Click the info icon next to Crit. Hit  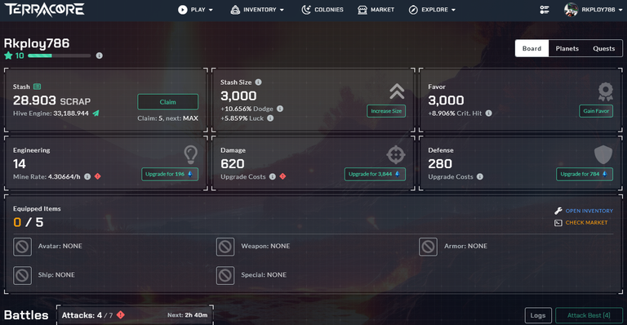[x=489, y=114]
